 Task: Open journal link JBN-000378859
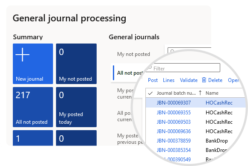[174, 140]
